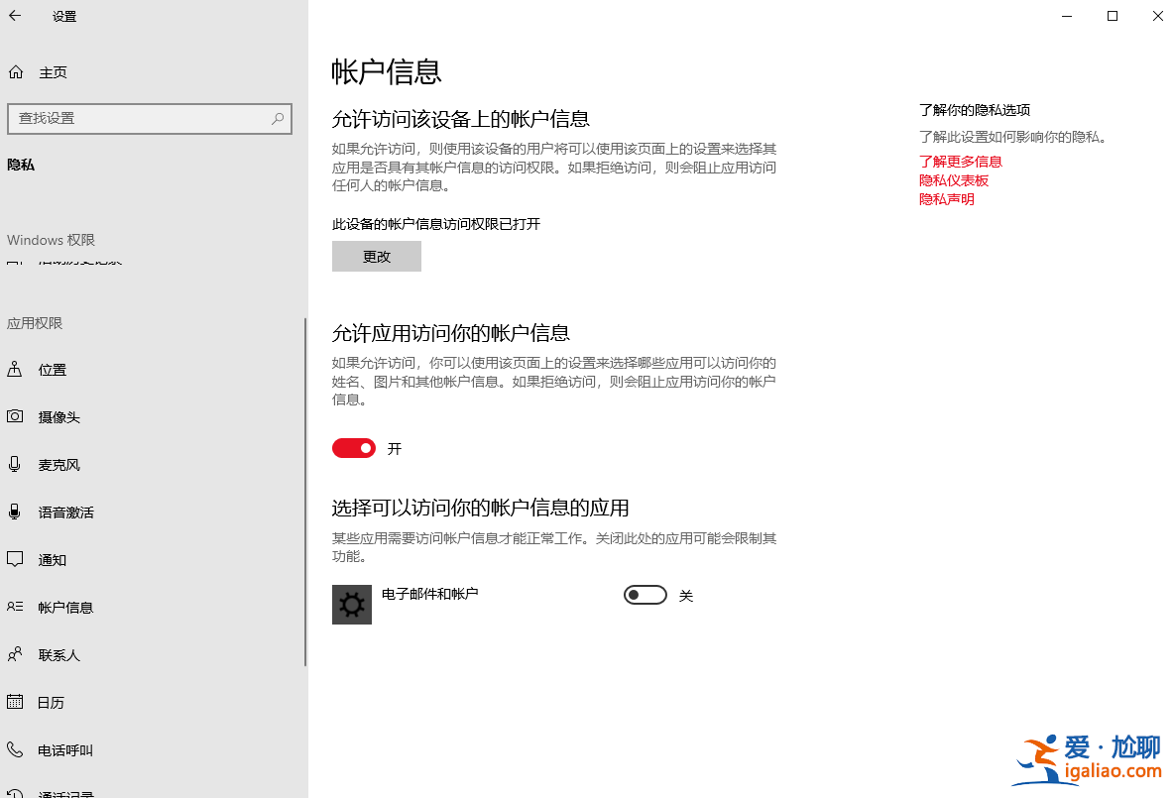This screenshot has height=798, width=1174.
Task: Disable 允许应用访问你的帐户信息 toggle
Action: coord(353,448)
